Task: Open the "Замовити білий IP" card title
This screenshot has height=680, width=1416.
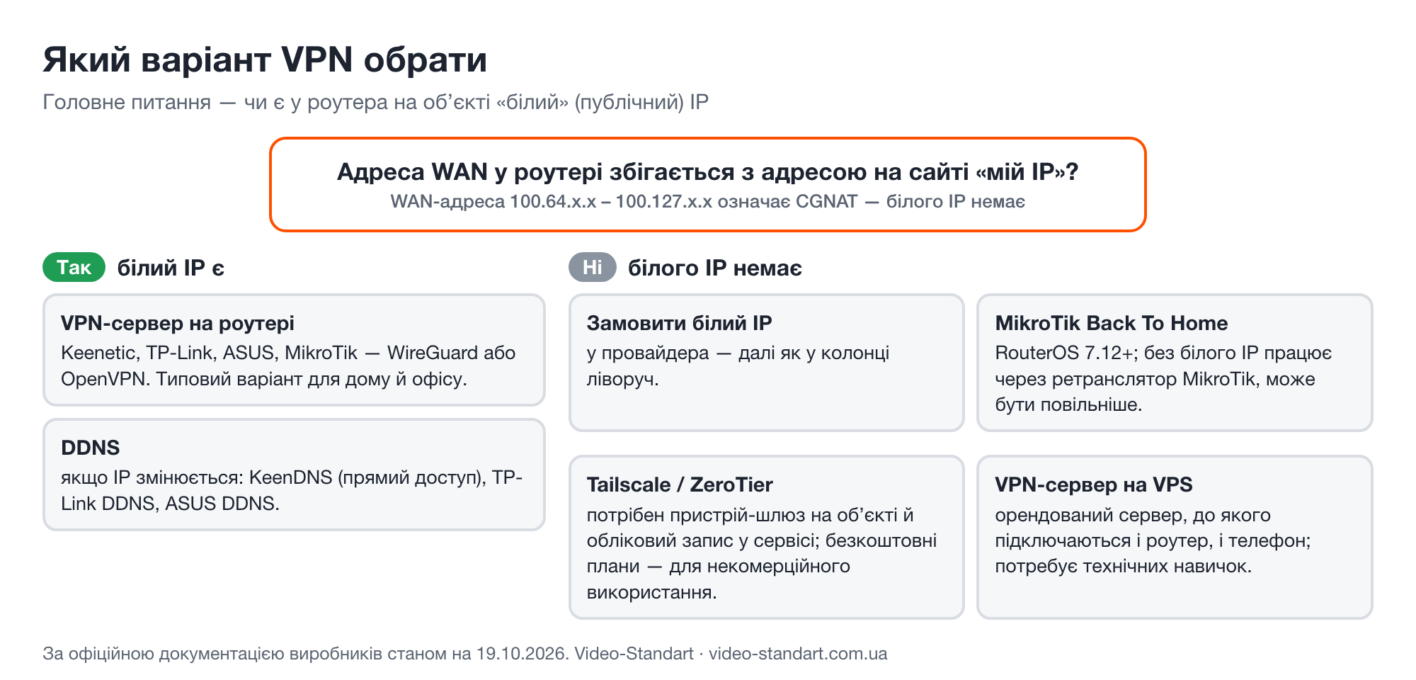Action: click(680, 324)
